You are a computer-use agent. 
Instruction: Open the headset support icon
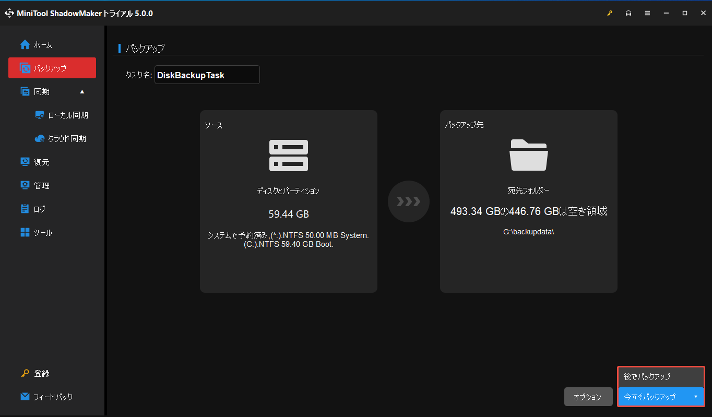click(628, 14)
